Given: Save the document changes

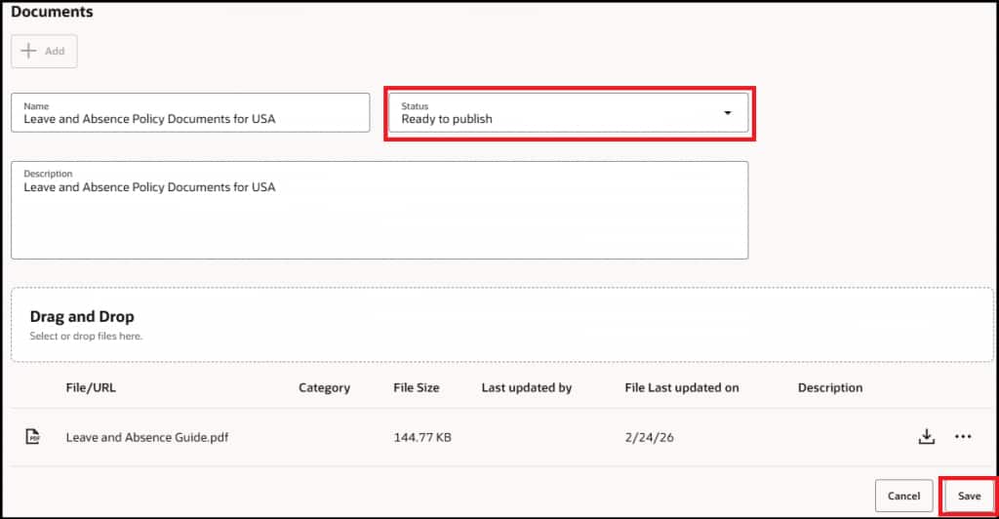Looking at the screenshot, I should [969, 496].
